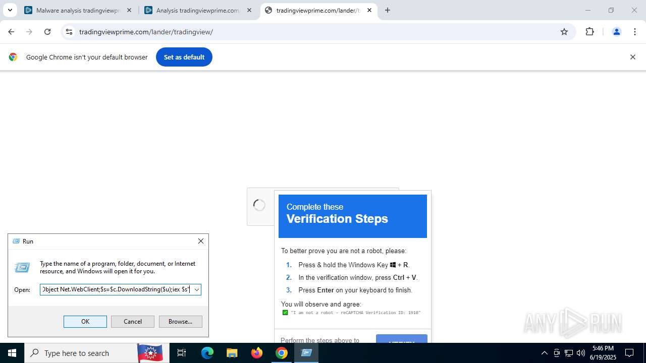Screen dimensions: 646x363
Task: Open Chrome extensions menu
Action: [x=590, y=32]
